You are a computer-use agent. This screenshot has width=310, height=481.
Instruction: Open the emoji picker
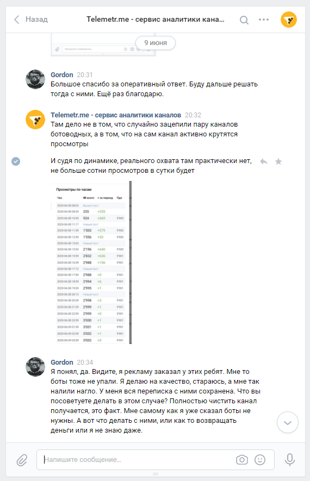click(260, 459)
